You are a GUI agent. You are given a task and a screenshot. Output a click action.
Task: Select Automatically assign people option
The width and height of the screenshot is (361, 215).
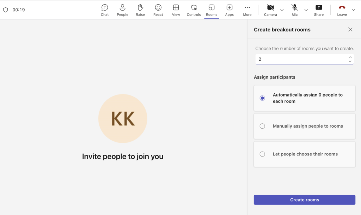coord(262,98)
